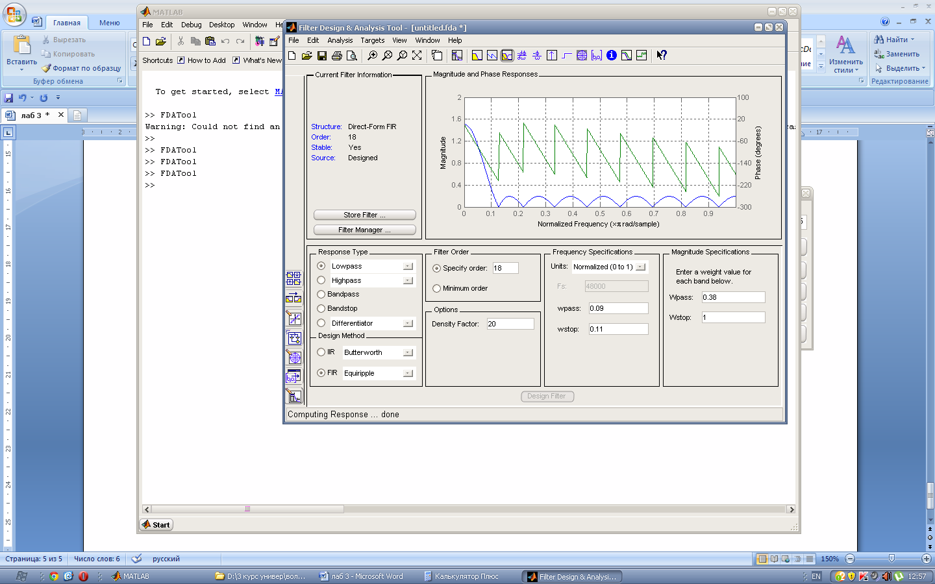Expand the Differentiator type dropdown
Screen dimensions: 935x584
click(x=408, y=324)
